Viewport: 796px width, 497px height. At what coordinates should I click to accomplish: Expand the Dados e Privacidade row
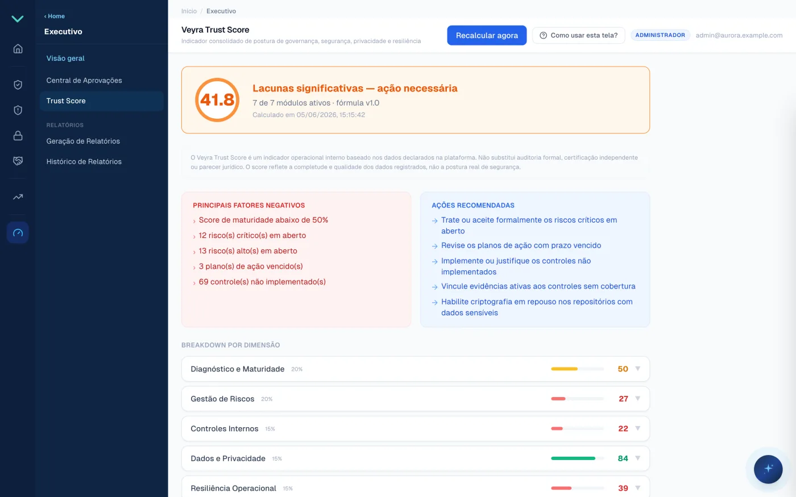tap(416, 458)
